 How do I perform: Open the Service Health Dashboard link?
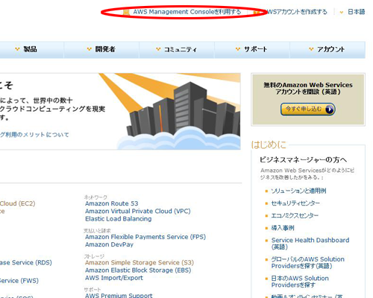coord(310,244)
